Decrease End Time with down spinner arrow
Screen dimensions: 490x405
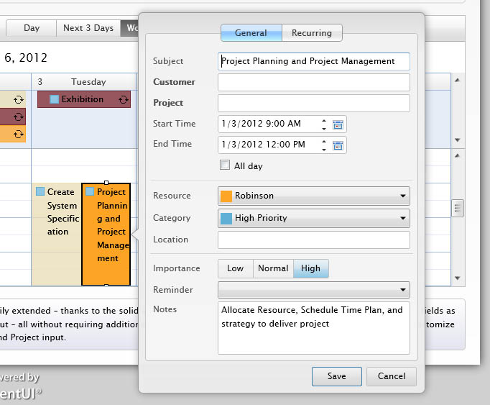[324, 149]
